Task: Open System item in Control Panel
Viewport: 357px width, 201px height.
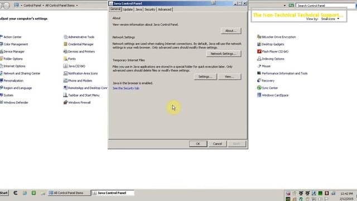Action: (7, 95)
